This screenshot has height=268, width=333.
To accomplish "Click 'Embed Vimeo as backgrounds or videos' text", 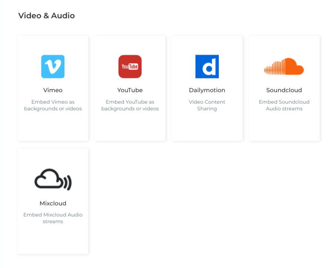I will (53, 105).
